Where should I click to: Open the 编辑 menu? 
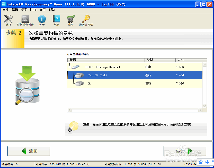click(15, 10)
